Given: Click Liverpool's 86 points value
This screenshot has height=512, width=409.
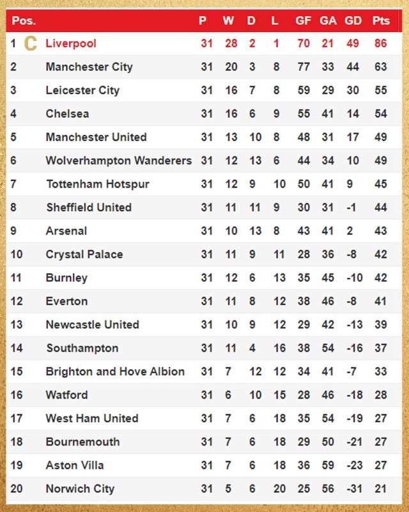Looking at the screenshot, I should (381, 44).
